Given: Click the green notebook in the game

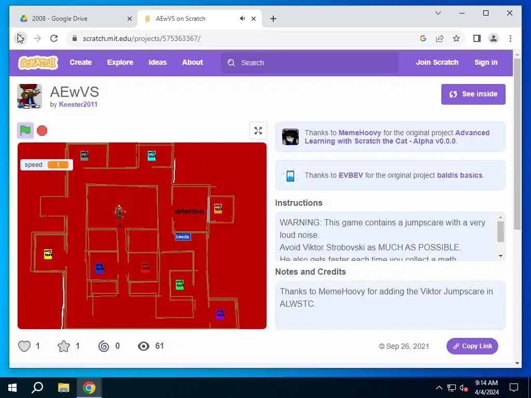Looking at the screenshot, I should click(x=180, y=285).
